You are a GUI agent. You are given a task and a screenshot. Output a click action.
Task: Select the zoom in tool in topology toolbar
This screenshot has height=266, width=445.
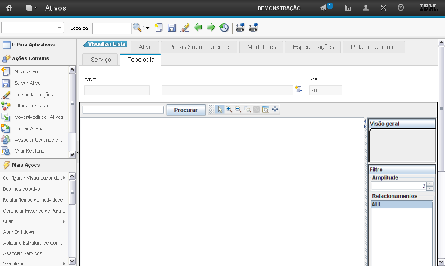(229, 110)
